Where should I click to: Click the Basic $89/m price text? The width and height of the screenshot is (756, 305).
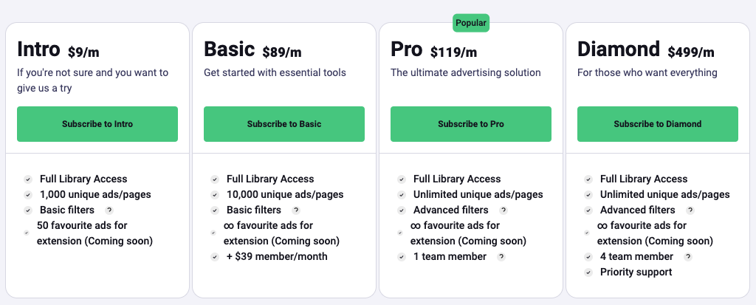pyautogui.click(x=282, y=52)
